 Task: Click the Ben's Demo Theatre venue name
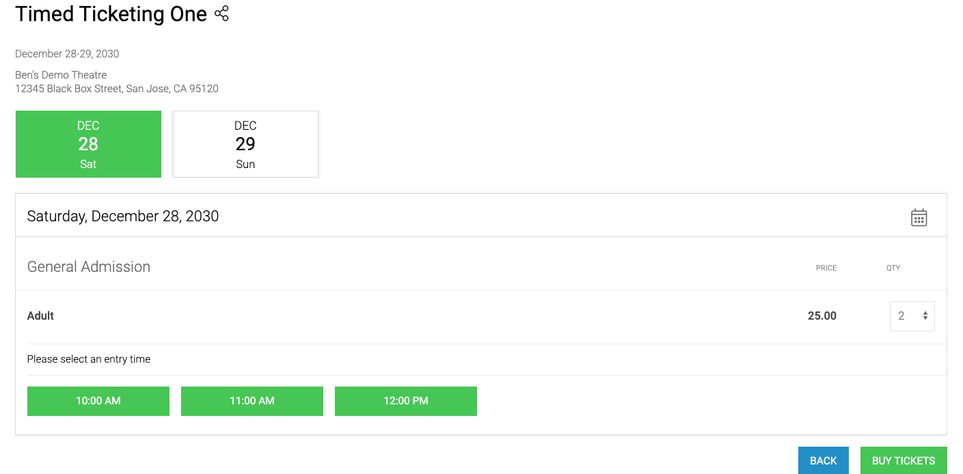pyautogui.click(x=61, y=75)
